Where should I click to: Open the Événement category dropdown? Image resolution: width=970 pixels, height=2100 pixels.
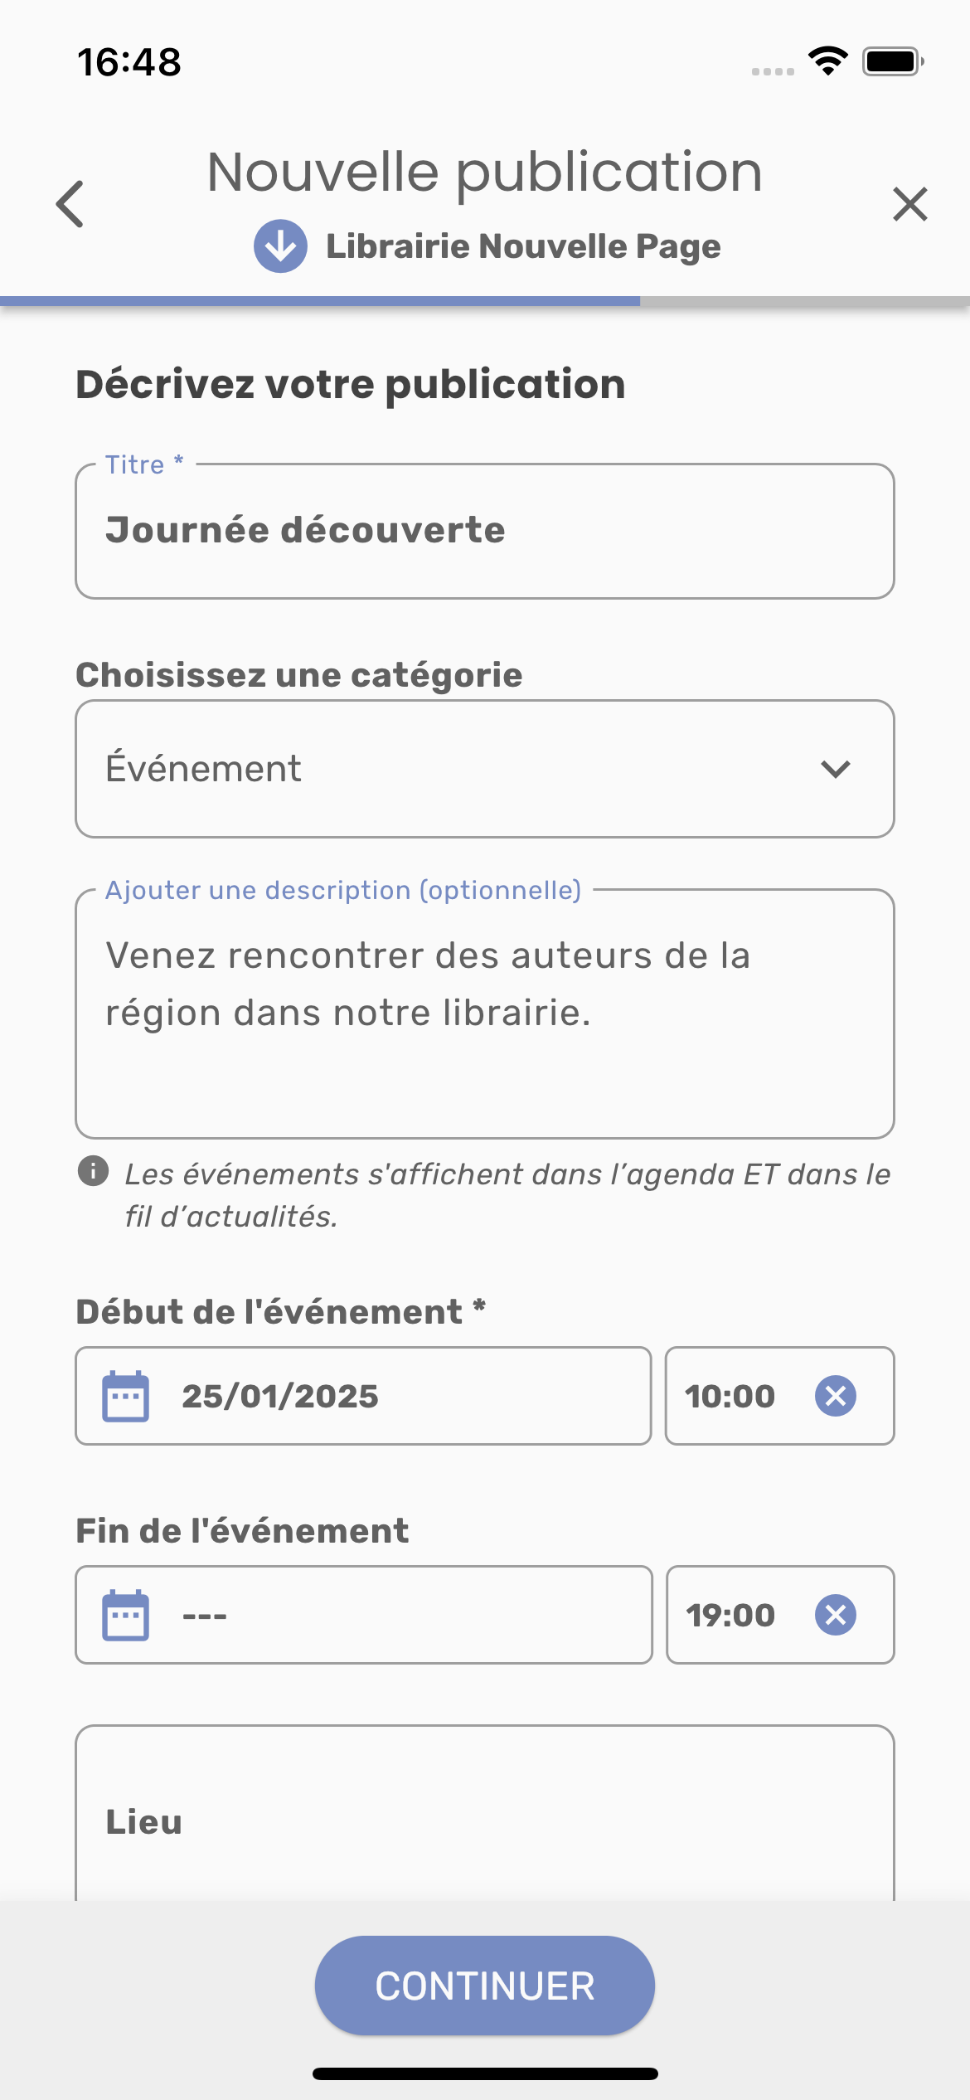(448, 769)
